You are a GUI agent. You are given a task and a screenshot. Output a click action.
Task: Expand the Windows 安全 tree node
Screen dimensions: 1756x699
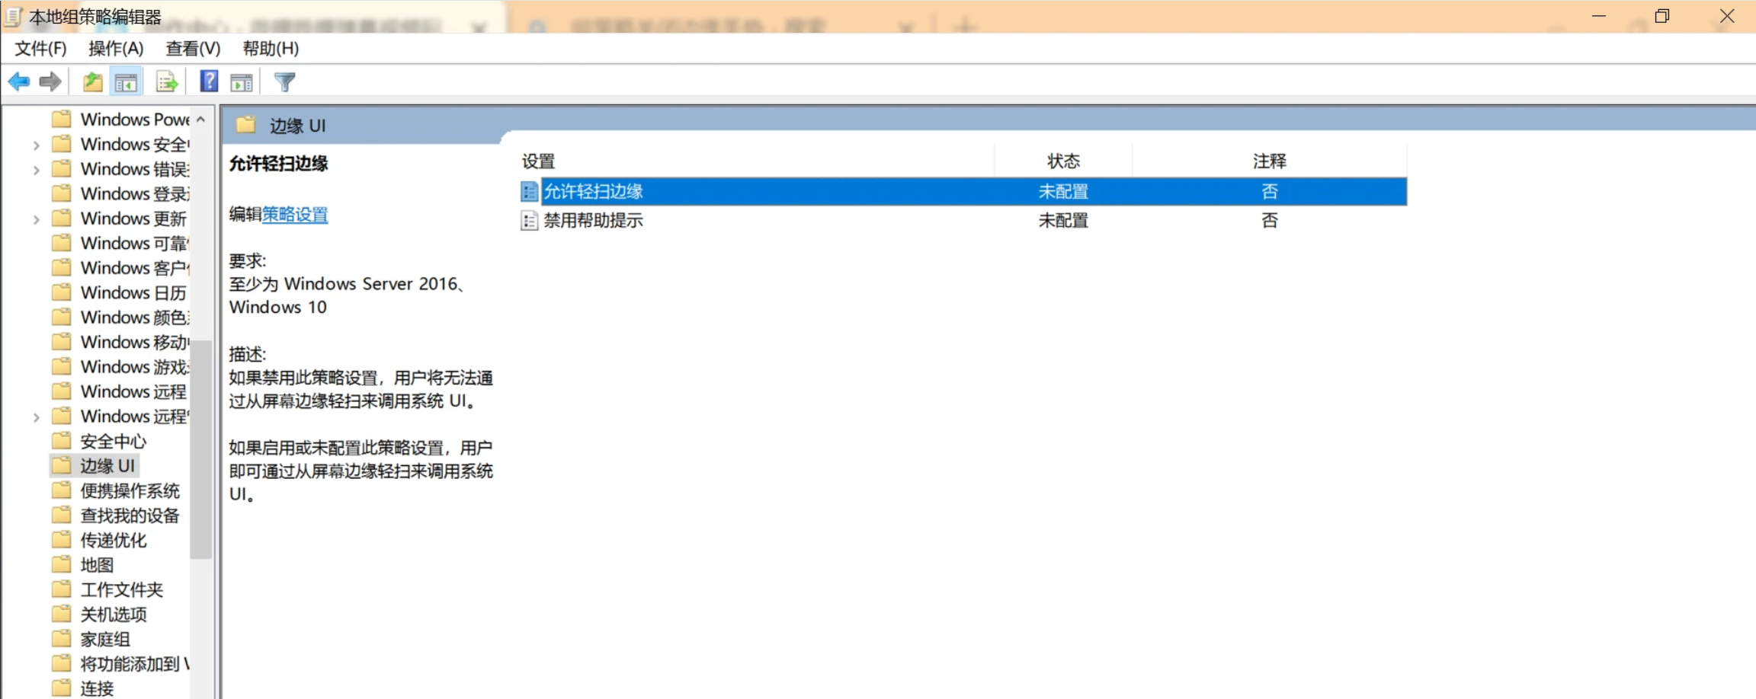click(x=36, y=145)
